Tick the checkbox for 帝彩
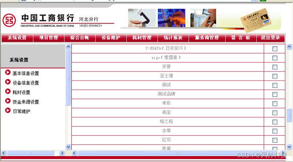This screenshot has width=293, height=162. (x=275, y=104)
